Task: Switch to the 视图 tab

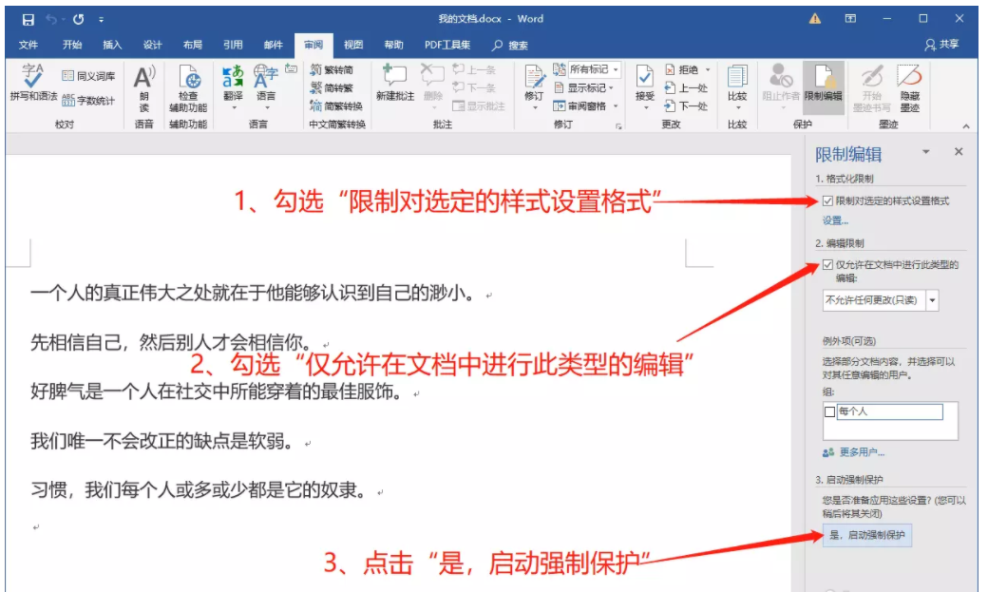Action: [353, 45]
